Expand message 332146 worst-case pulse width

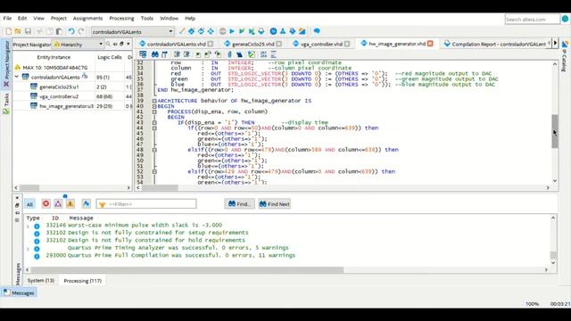click(28, 226)
